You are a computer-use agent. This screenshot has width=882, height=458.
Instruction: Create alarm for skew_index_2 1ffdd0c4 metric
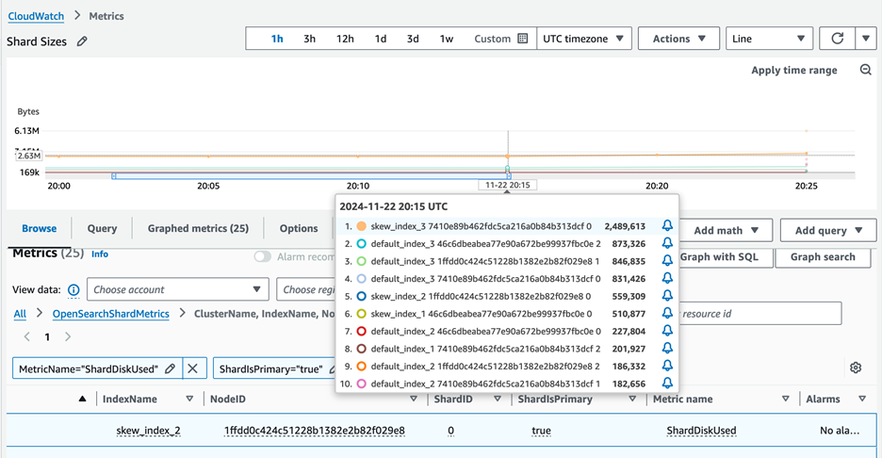point(667,295)
